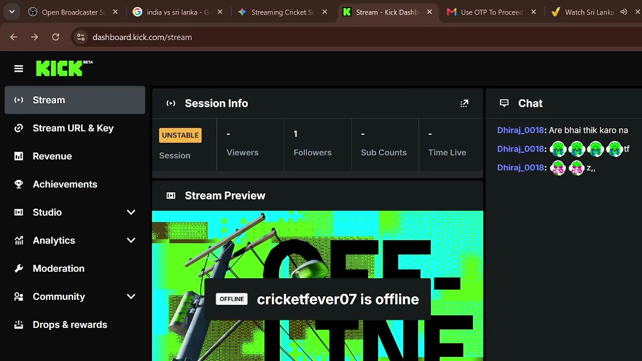
Task: Open the browser tab search dropdown
Action: 12,12
